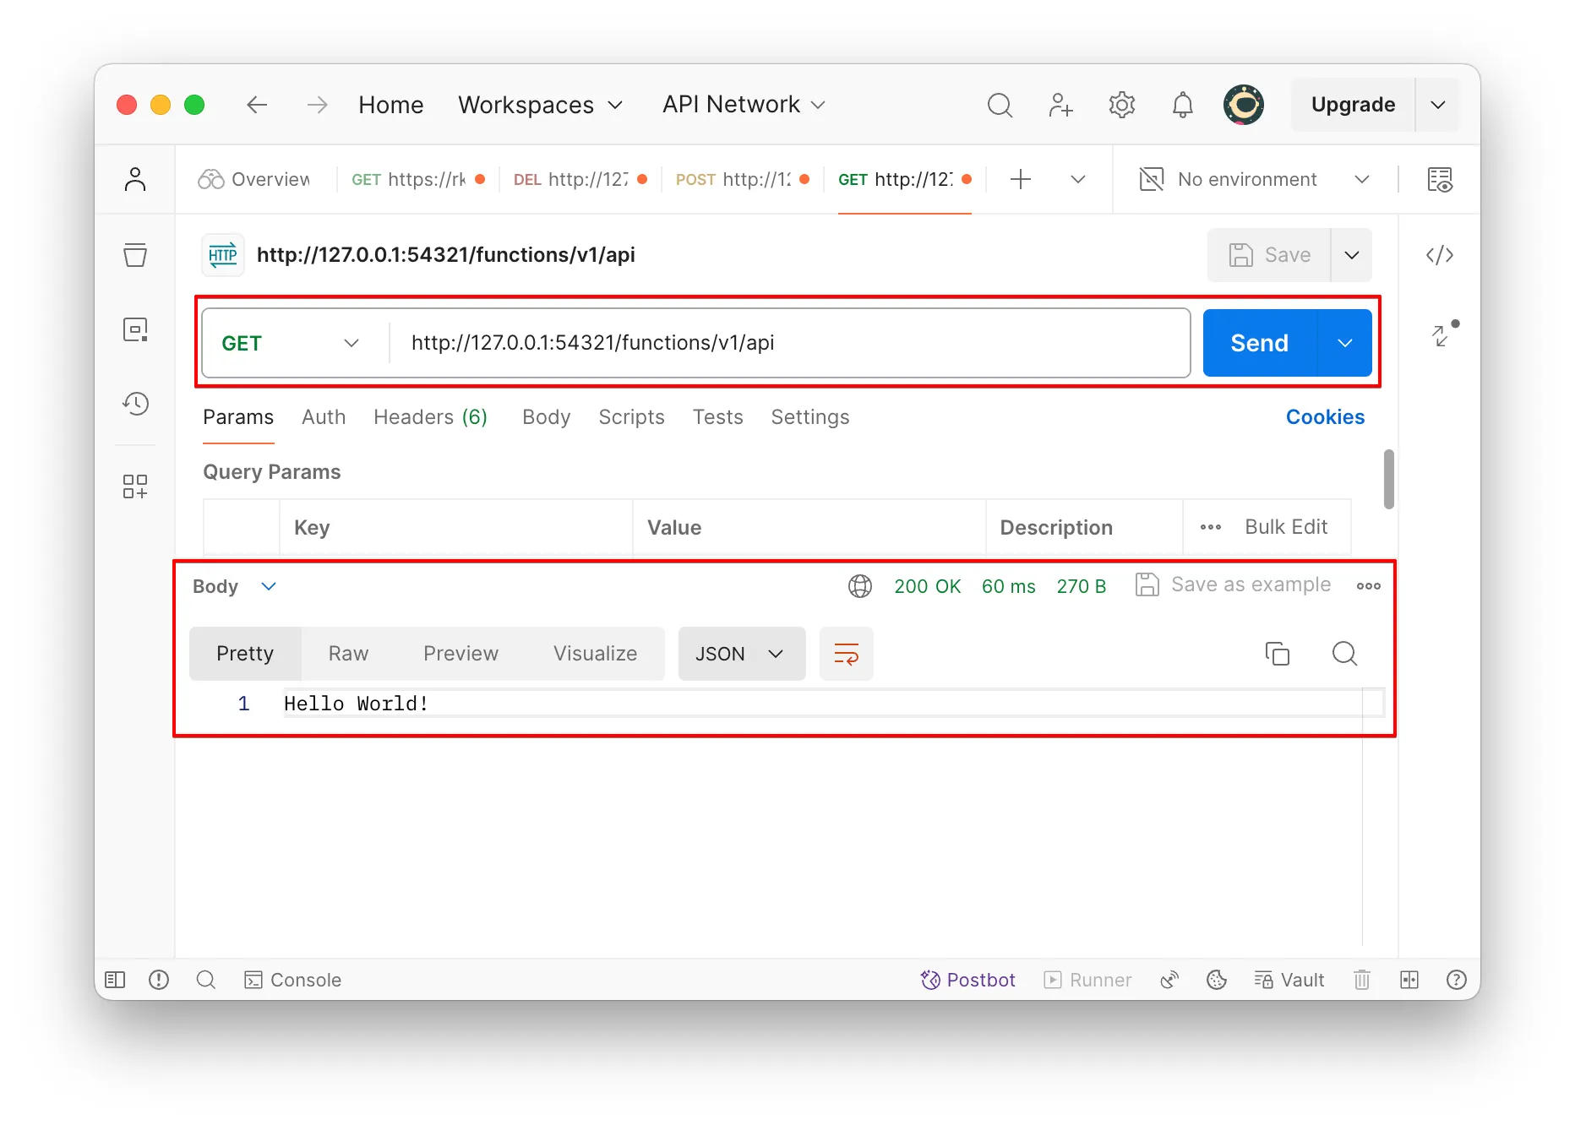Open Settings gear in the header
1575x1125 pixels.
pyautogui.click(x=1121, y=105)
